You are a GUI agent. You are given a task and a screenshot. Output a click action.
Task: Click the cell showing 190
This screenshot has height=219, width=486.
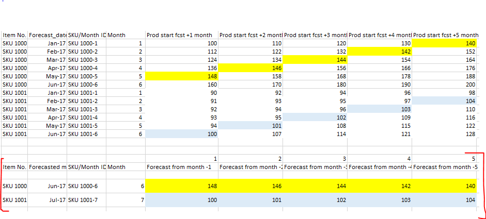[380, 85]
